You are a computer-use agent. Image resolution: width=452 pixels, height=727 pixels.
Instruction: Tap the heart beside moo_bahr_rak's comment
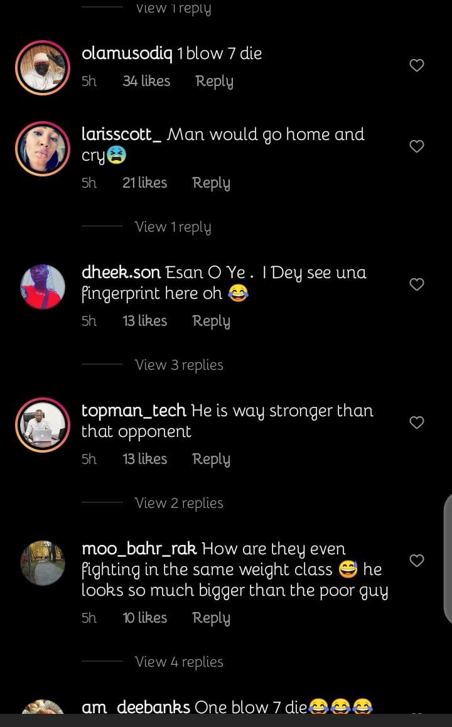[x=417, y=561]
